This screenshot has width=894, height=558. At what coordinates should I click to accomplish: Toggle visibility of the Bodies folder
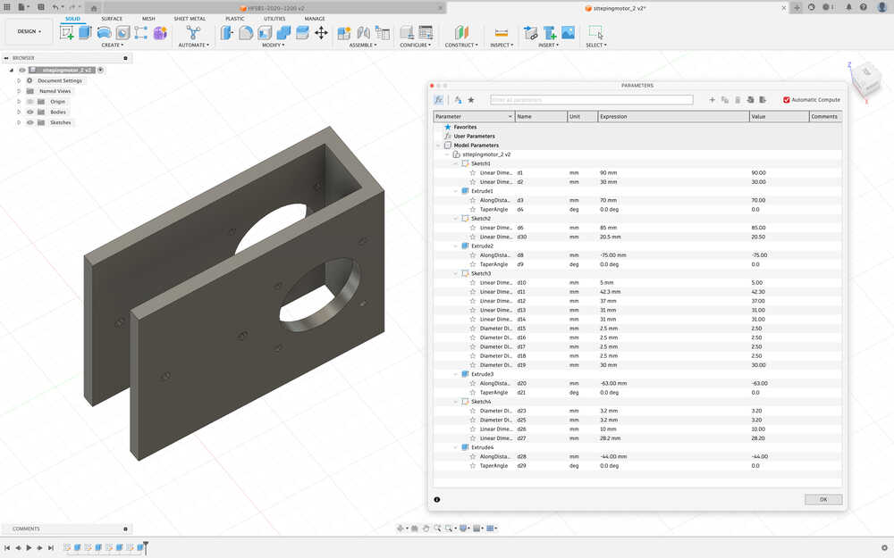point(30,112)
